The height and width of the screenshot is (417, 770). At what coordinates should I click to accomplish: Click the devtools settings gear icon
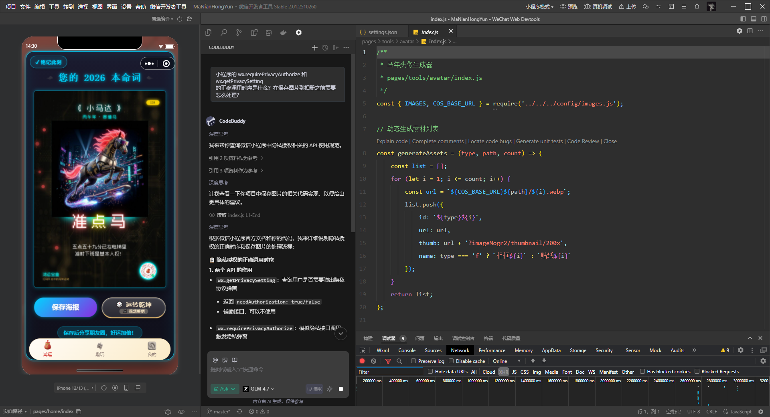pos(740,350)
